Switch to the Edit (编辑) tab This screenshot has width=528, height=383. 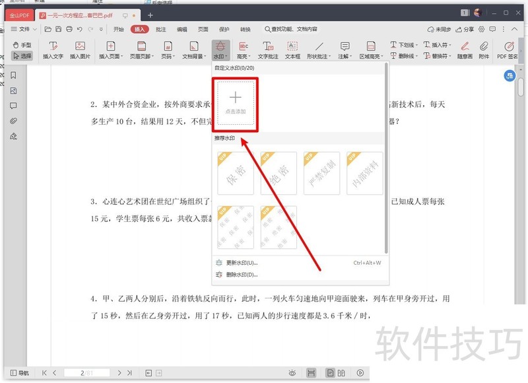(182, 29)
